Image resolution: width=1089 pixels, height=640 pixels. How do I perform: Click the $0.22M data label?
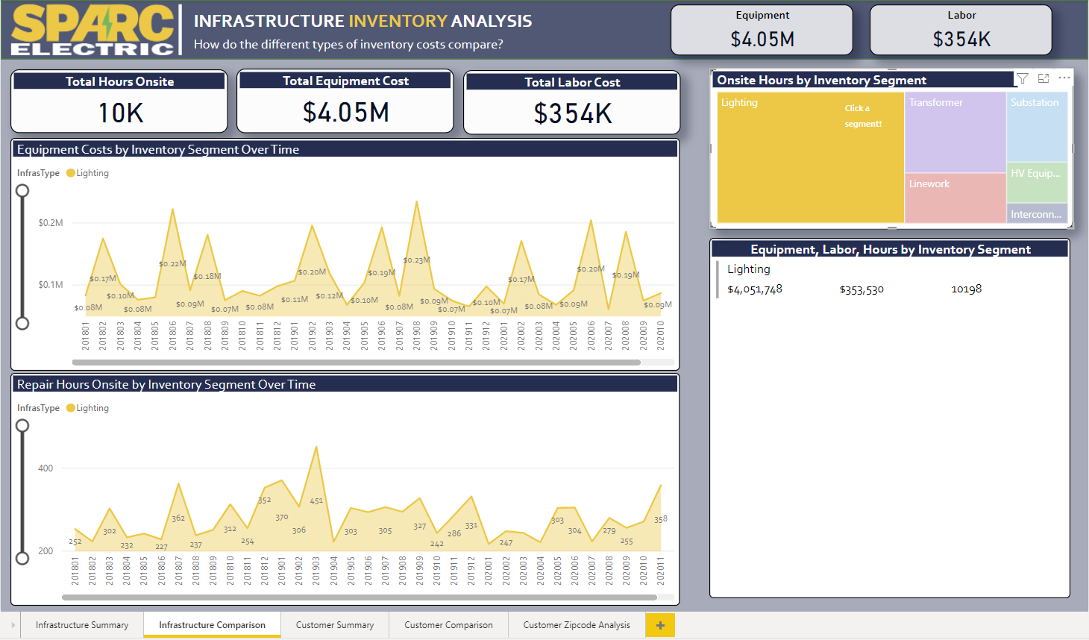click(172, 263)
